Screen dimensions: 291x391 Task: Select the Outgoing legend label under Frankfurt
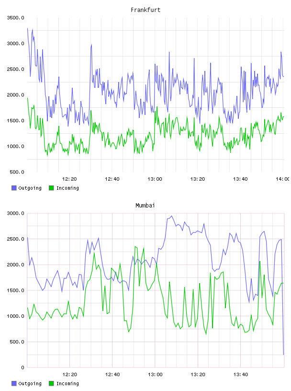coord(30,188)
